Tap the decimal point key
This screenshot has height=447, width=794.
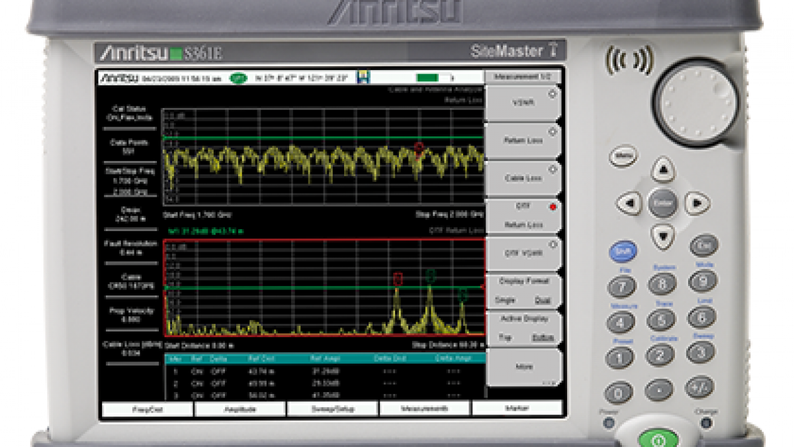pos(659,390)
